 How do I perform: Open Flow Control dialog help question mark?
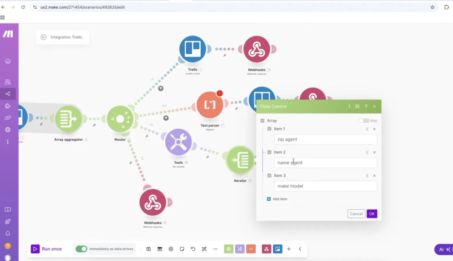click(366, 106)
